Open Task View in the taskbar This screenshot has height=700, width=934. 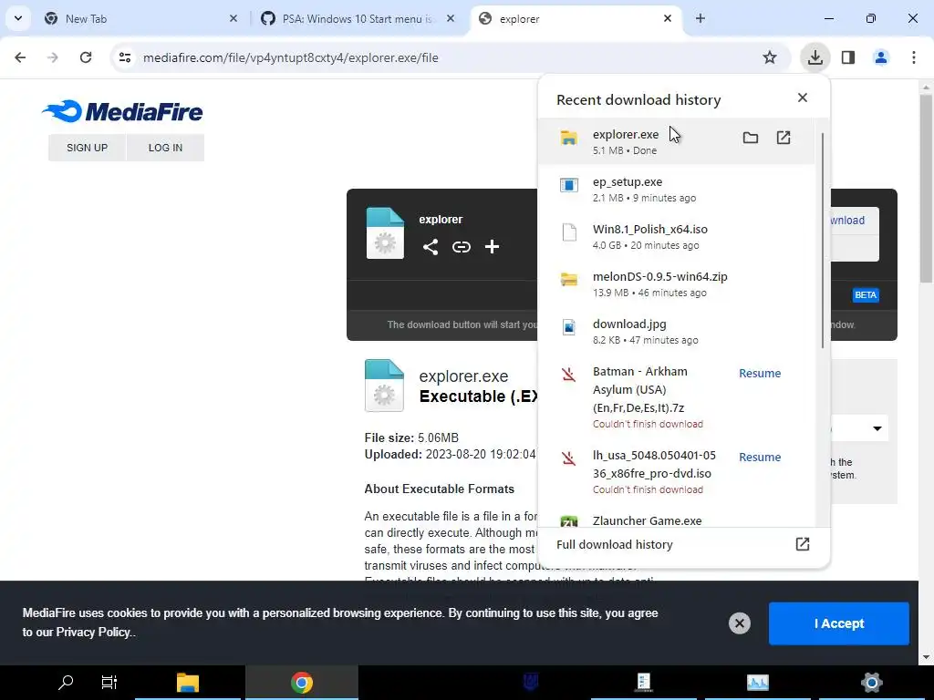(109, 682)
